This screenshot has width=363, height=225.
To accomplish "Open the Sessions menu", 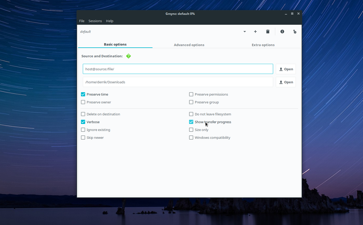I will (95, 21).
